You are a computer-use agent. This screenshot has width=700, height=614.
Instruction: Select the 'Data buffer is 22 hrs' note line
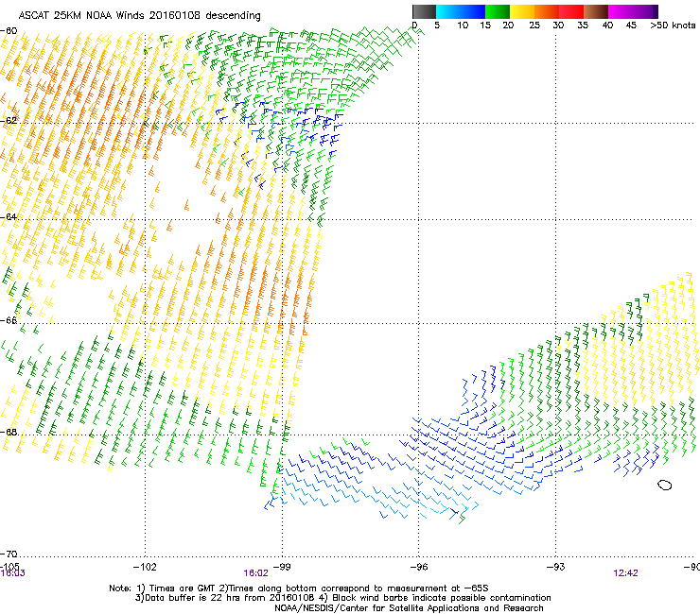click(x=342, y=598)
